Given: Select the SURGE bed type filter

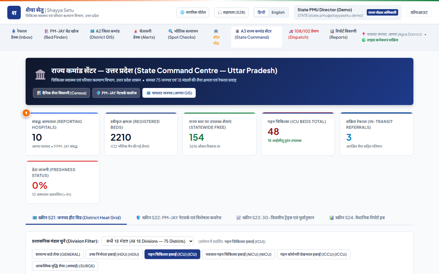Looking at the screenshot, I should [x=65, y=266].
